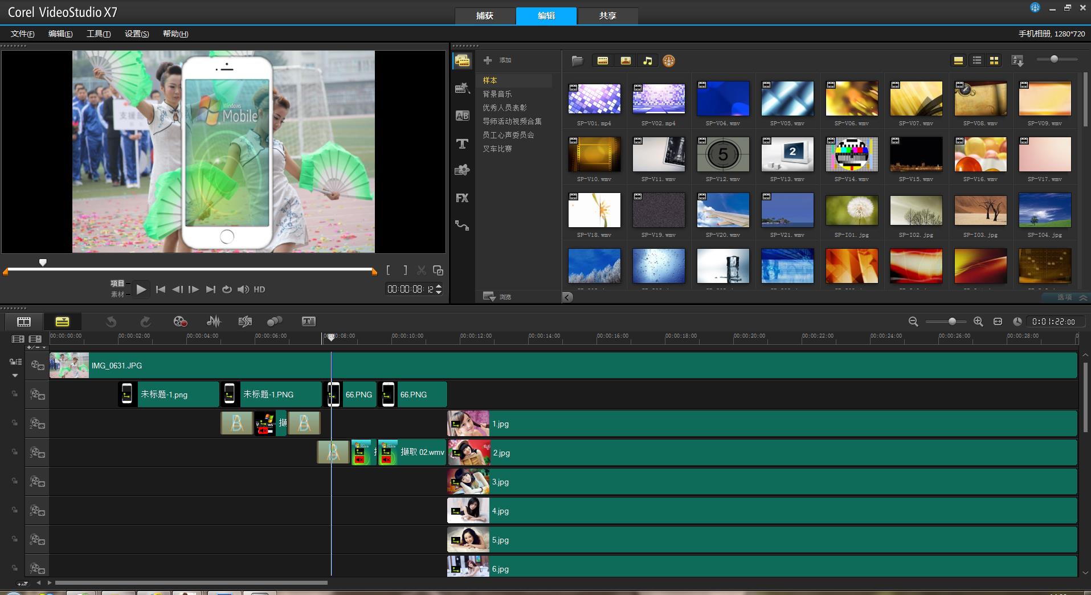Enlarge the preview window icon
This screenshot has width=1091, height=595.
point(438,270)
